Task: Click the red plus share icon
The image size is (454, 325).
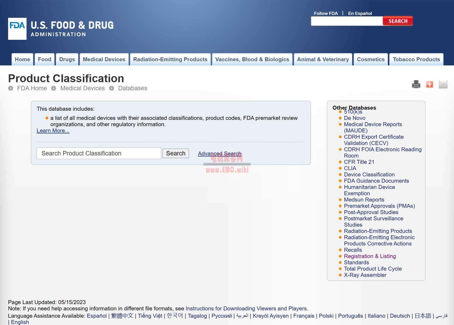Action: [x=430, y=84]
